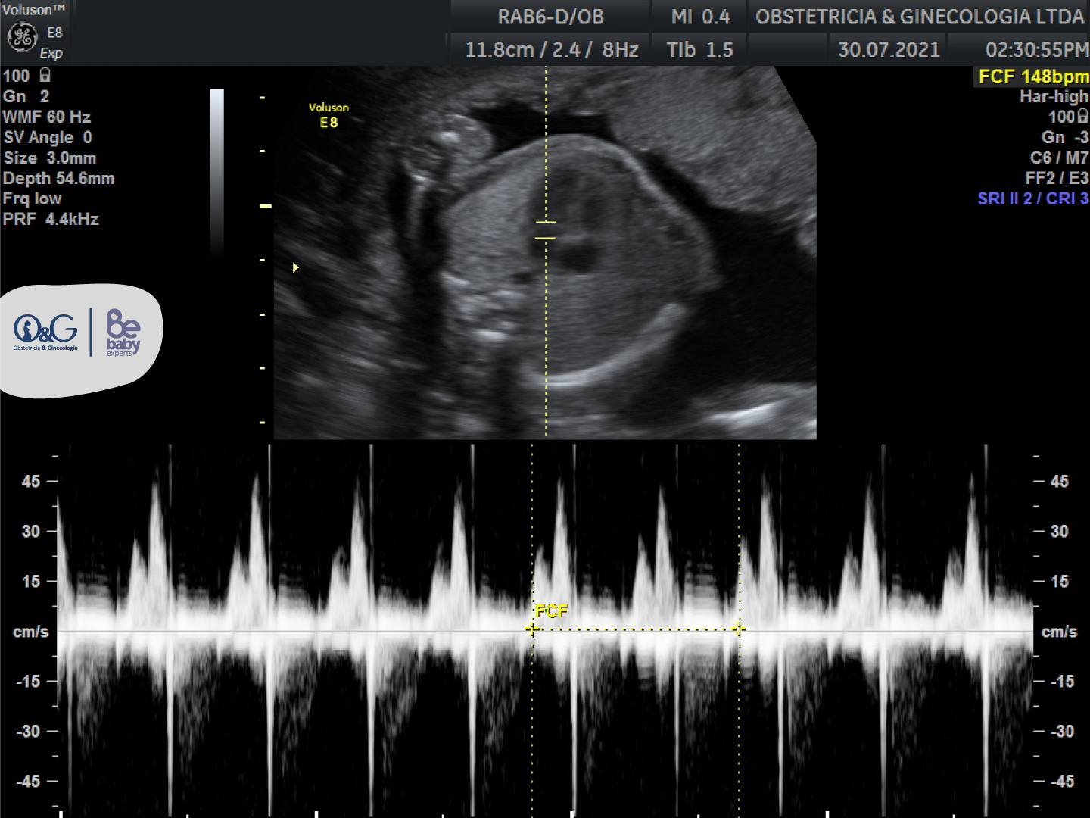Click the yellow FCF label on the spectrum

tap(551, 610)
